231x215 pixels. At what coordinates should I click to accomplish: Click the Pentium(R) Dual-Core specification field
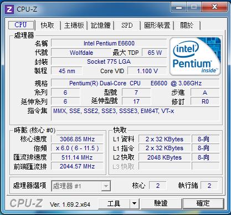click(135, 83)
